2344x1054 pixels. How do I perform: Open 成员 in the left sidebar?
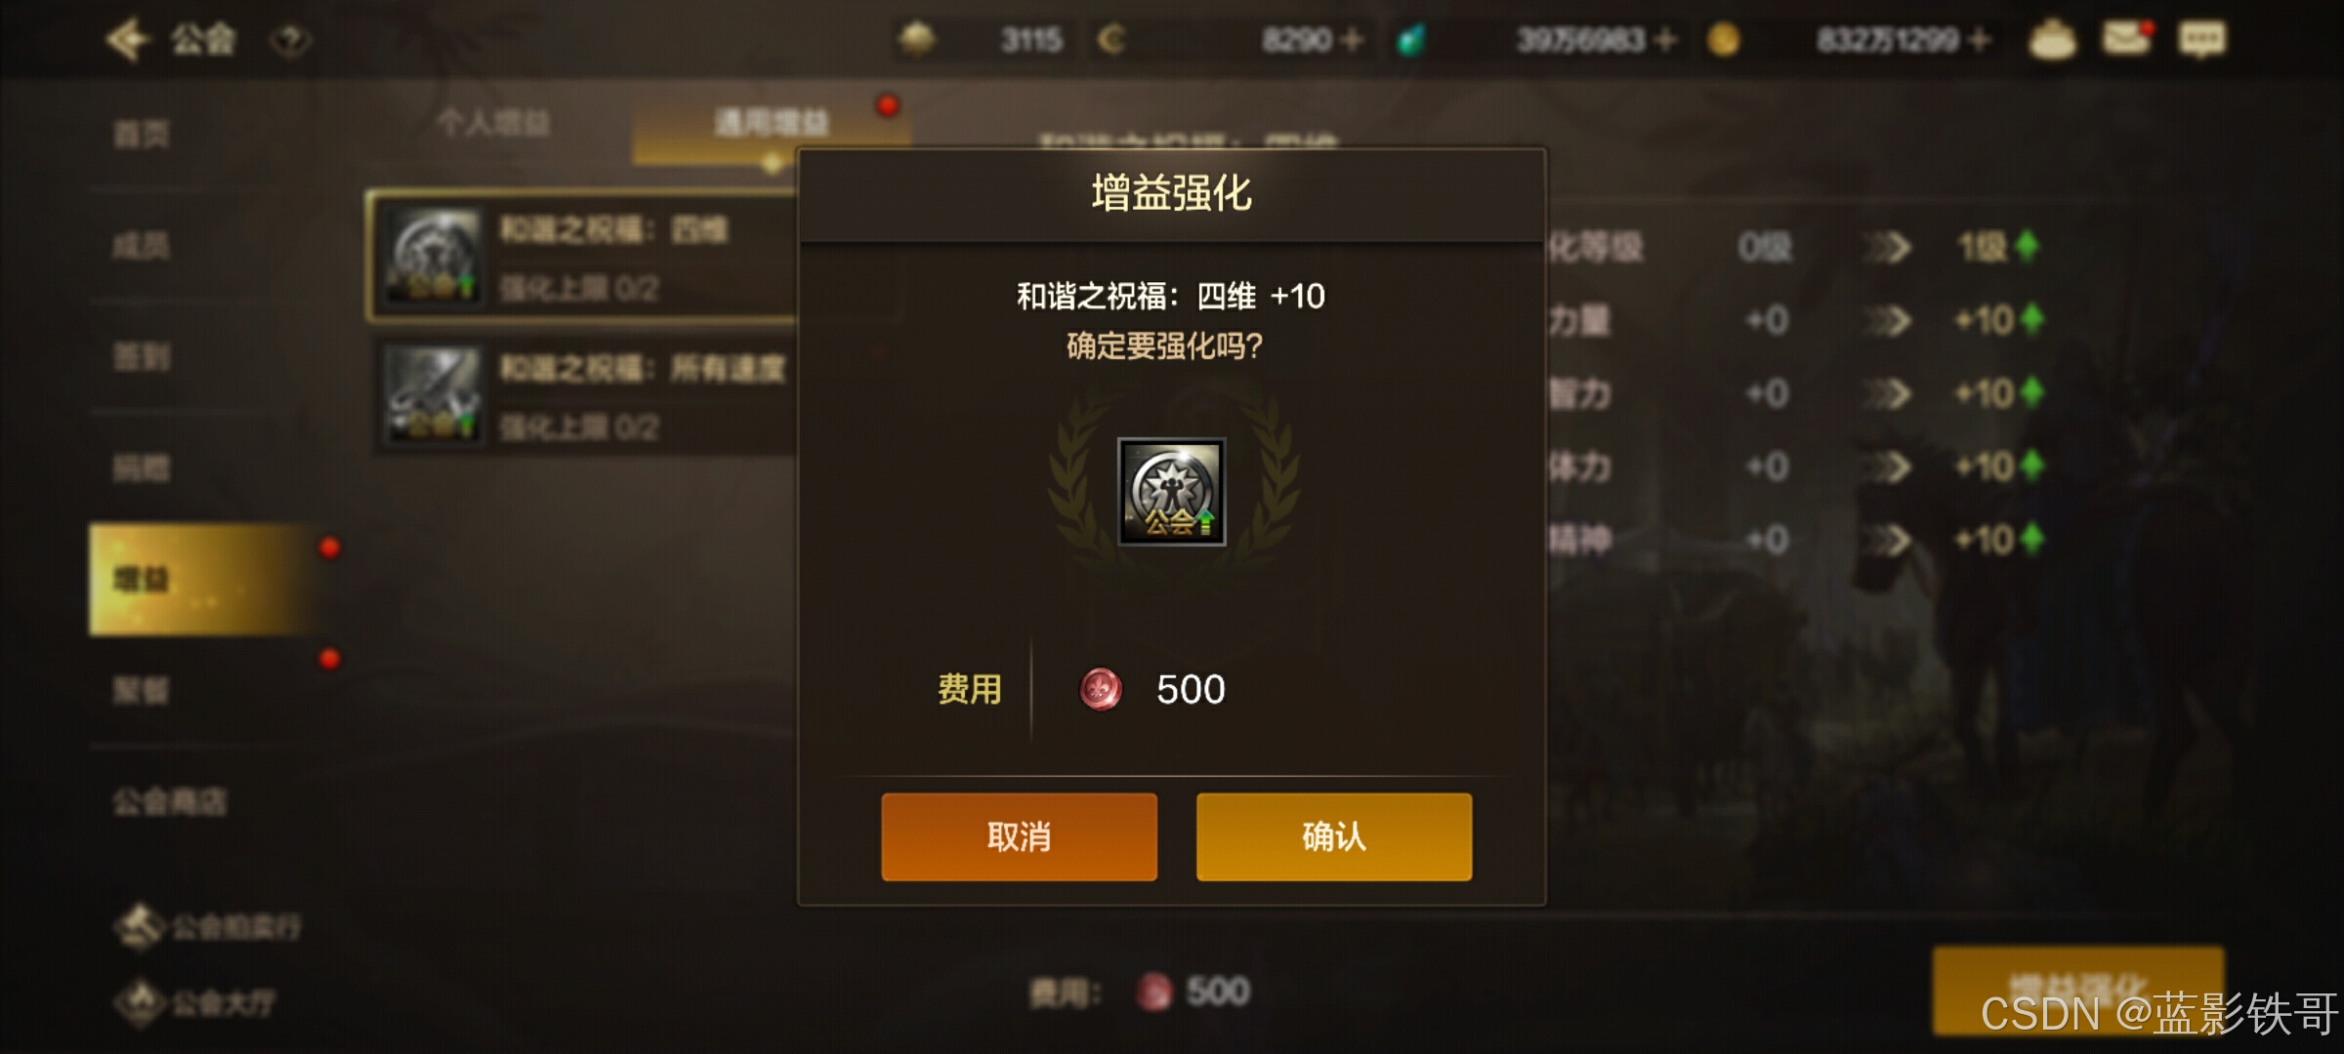point(142,245)
